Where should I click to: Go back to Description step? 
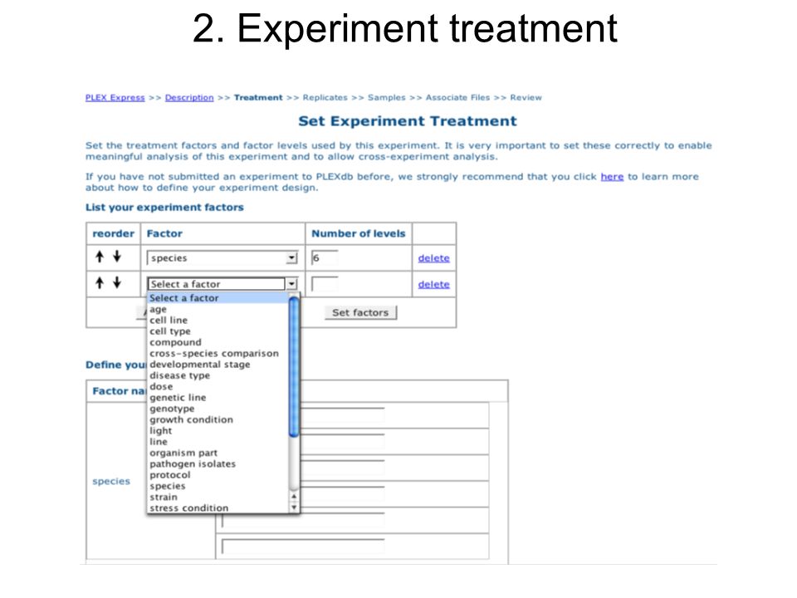pyautogui.click(x=189, y=98)
